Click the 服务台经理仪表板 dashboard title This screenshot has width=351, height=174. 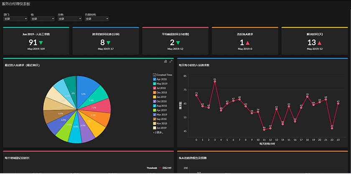[16, 4]
